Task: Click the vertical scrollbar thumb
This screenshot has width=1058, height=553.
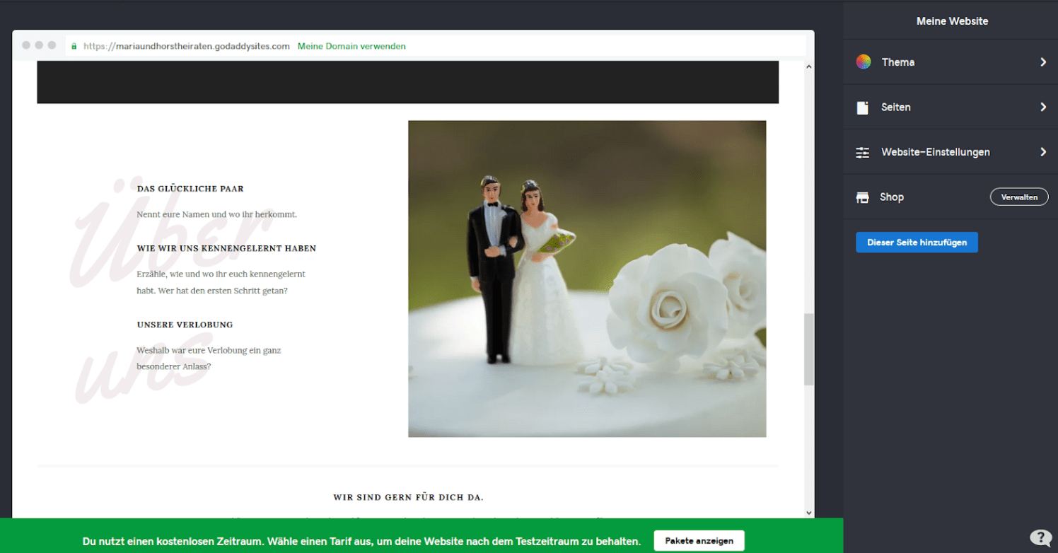Action: coord(809,349)
